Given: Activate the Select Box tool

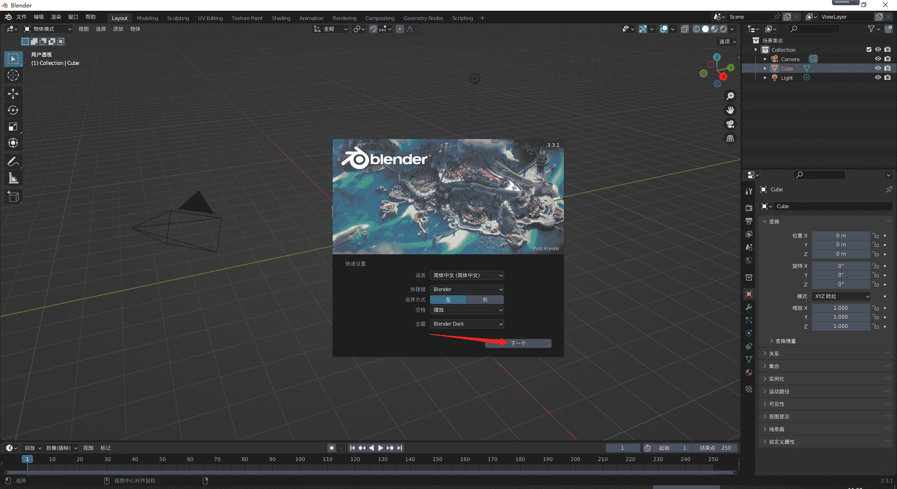Looking at the screenshot, I should click(x=13, y=59).
